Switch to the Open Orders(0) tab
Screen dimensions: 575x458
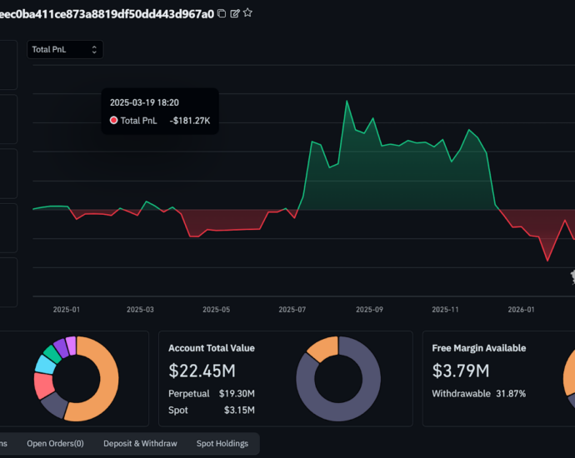[55, 444]
